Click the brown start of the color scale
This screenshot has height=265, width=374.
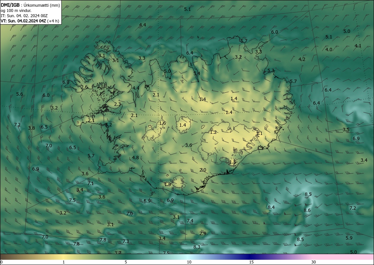pyautogui.click(x=5, y=257)
